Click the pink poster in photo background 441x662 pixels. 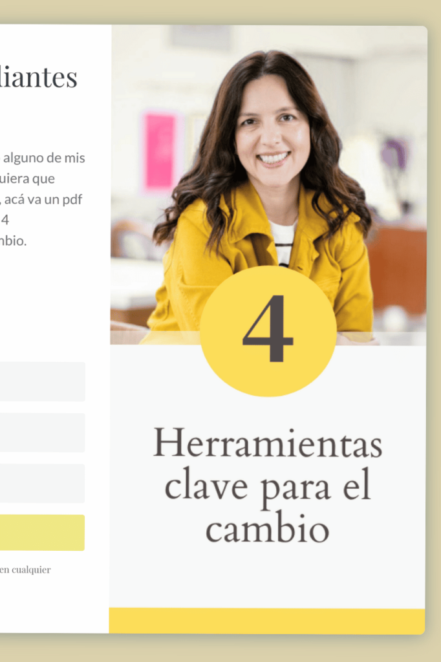pos(160,151)
